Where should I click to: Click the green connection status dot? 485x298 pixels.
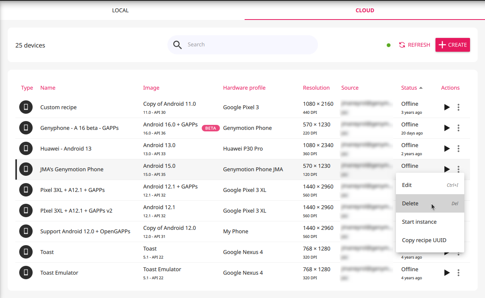[389, 45]
